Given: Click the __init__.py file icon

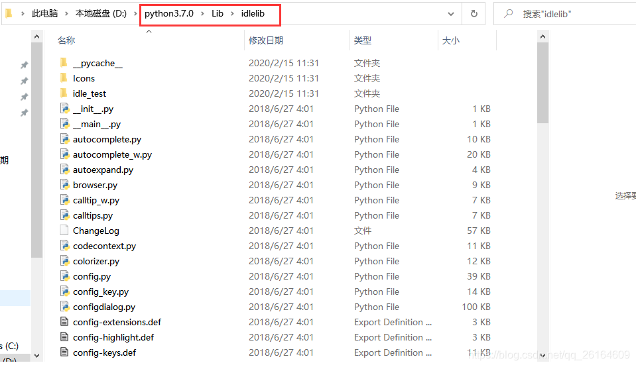Looking at the screenshot, I should (x=64, y=109).
